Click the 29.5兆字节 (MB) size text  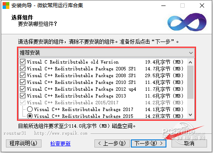(164, 75)
